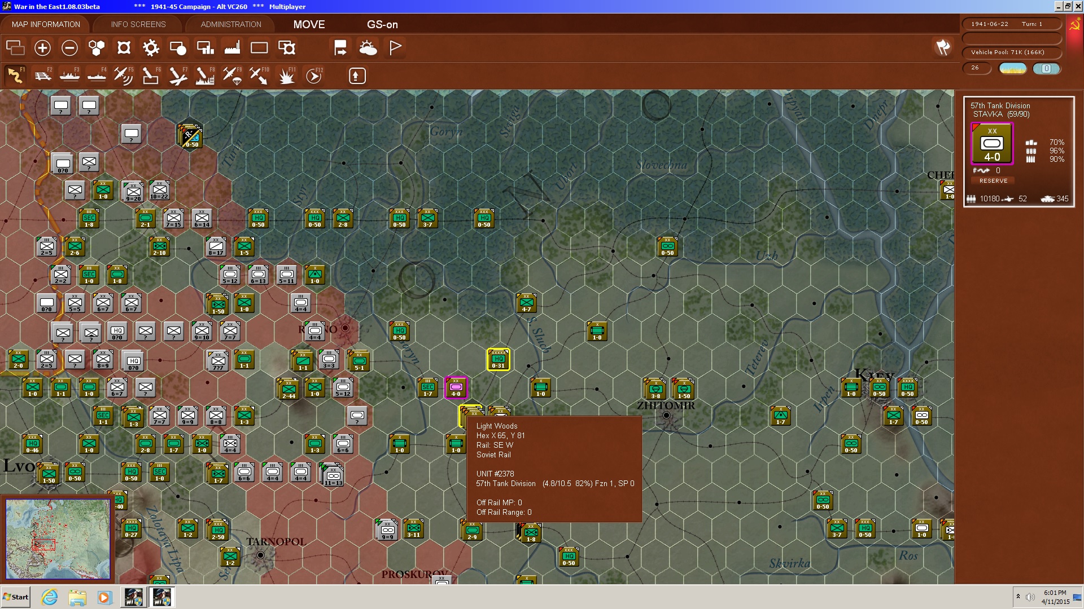This screenshot has height=609, width=1084.
Task: Open the MAP INFORMATION tab
Action: pos(46,24)
